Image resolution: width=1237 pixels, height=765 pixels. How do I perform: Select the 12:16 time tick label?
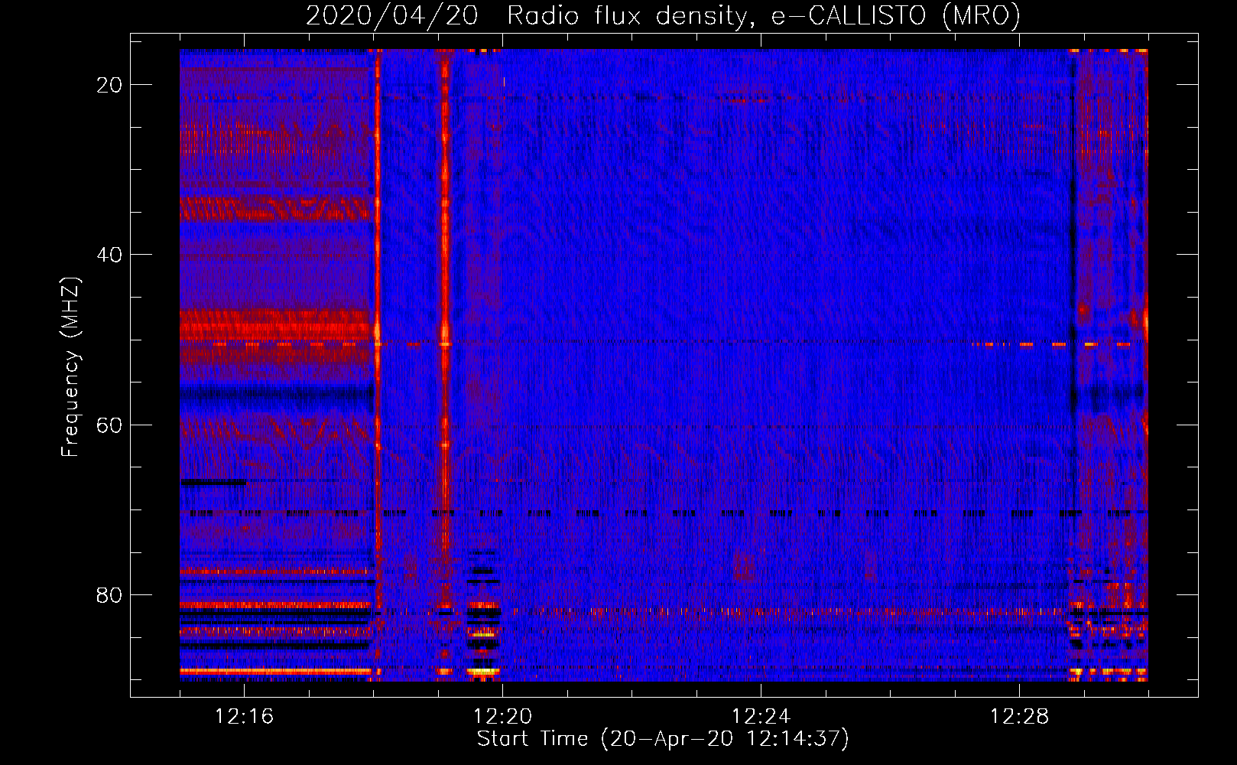[244, 717]
